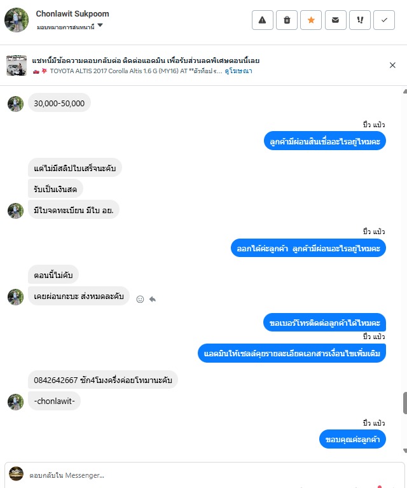
Task: Reply to message using arrow icon
Action: (x=153, y=299)
